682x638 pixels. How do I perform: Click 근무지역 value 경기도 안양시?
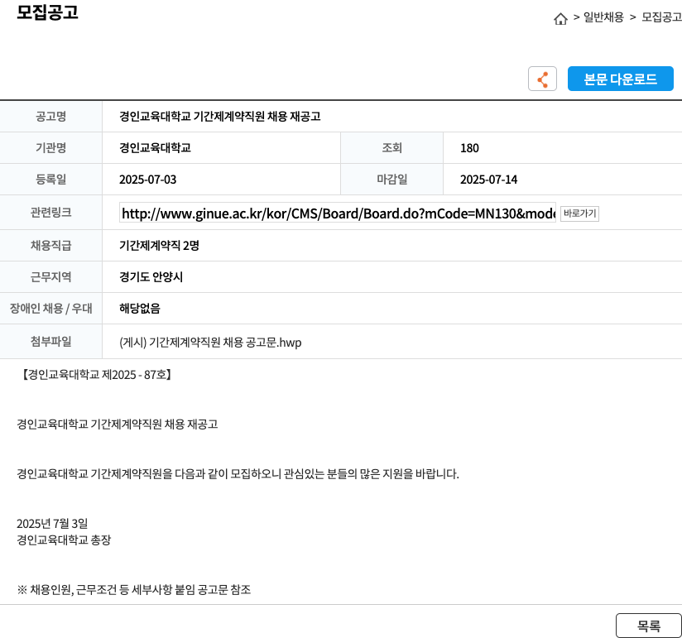point(151,277)
